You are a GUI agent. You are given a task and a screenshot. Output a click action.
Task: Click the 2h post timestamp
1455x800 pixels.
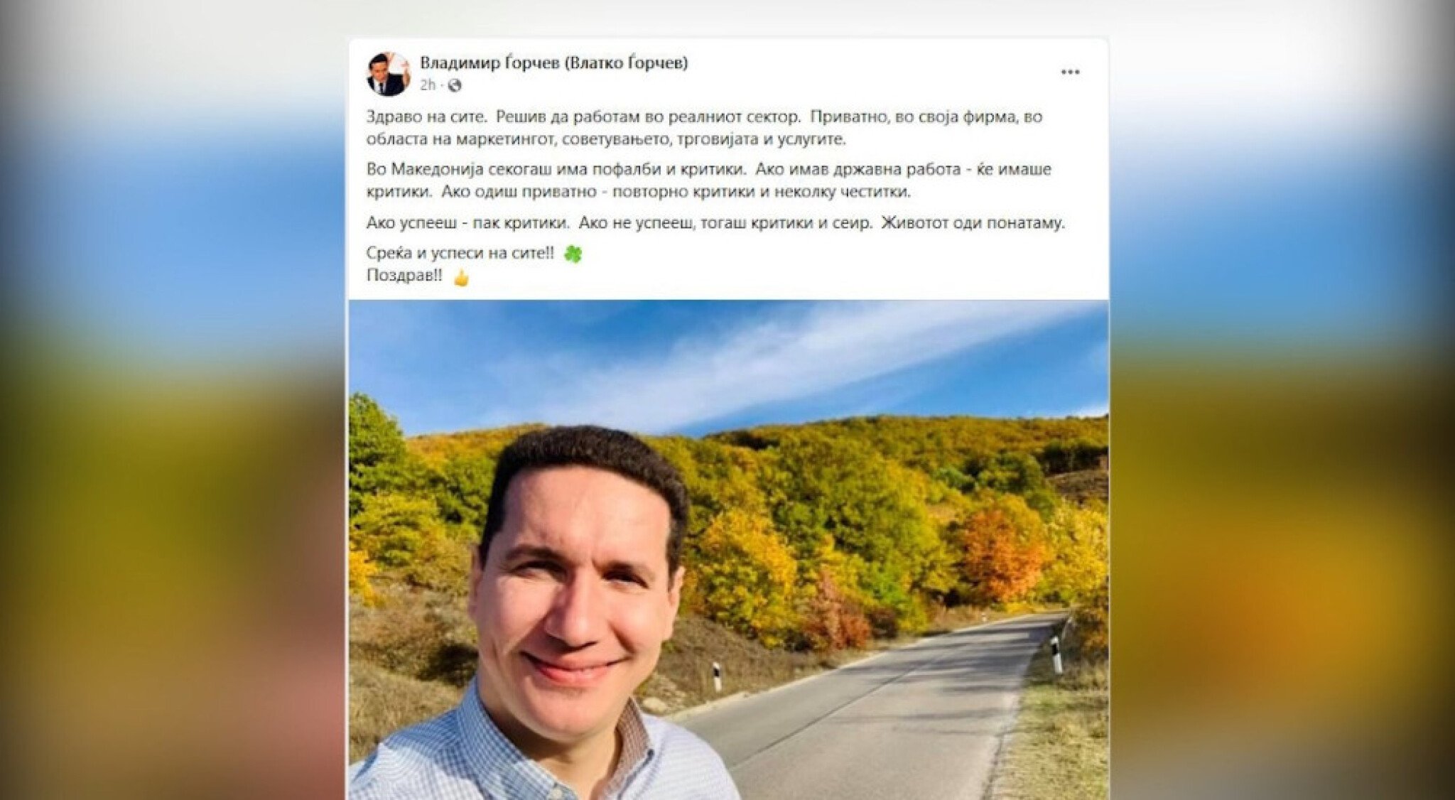pos(427,85)
